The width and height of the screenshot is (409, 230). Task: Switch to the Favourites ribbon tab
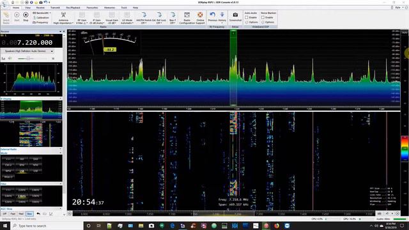(92, 8)
